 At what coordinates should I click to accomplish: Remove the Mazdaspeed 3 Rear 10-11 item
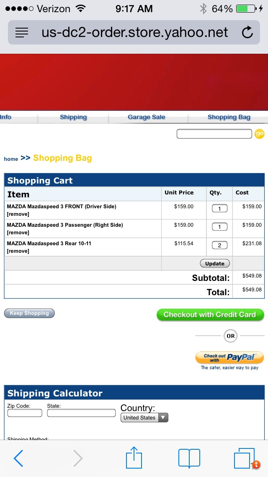click(18, 251)
